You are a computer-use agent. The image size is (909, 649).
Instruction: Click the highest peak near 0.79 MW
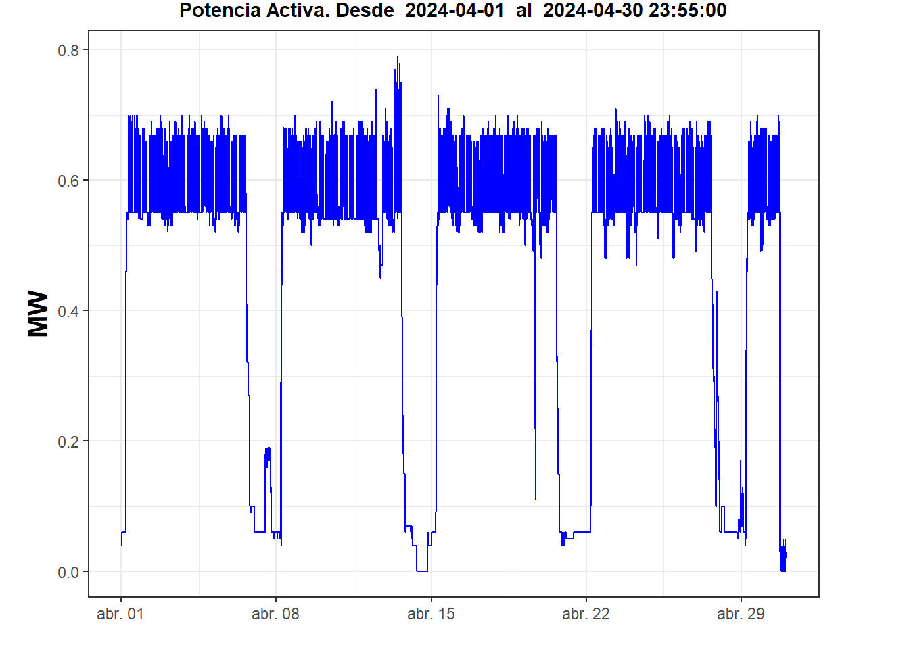(x=398, y=57)
